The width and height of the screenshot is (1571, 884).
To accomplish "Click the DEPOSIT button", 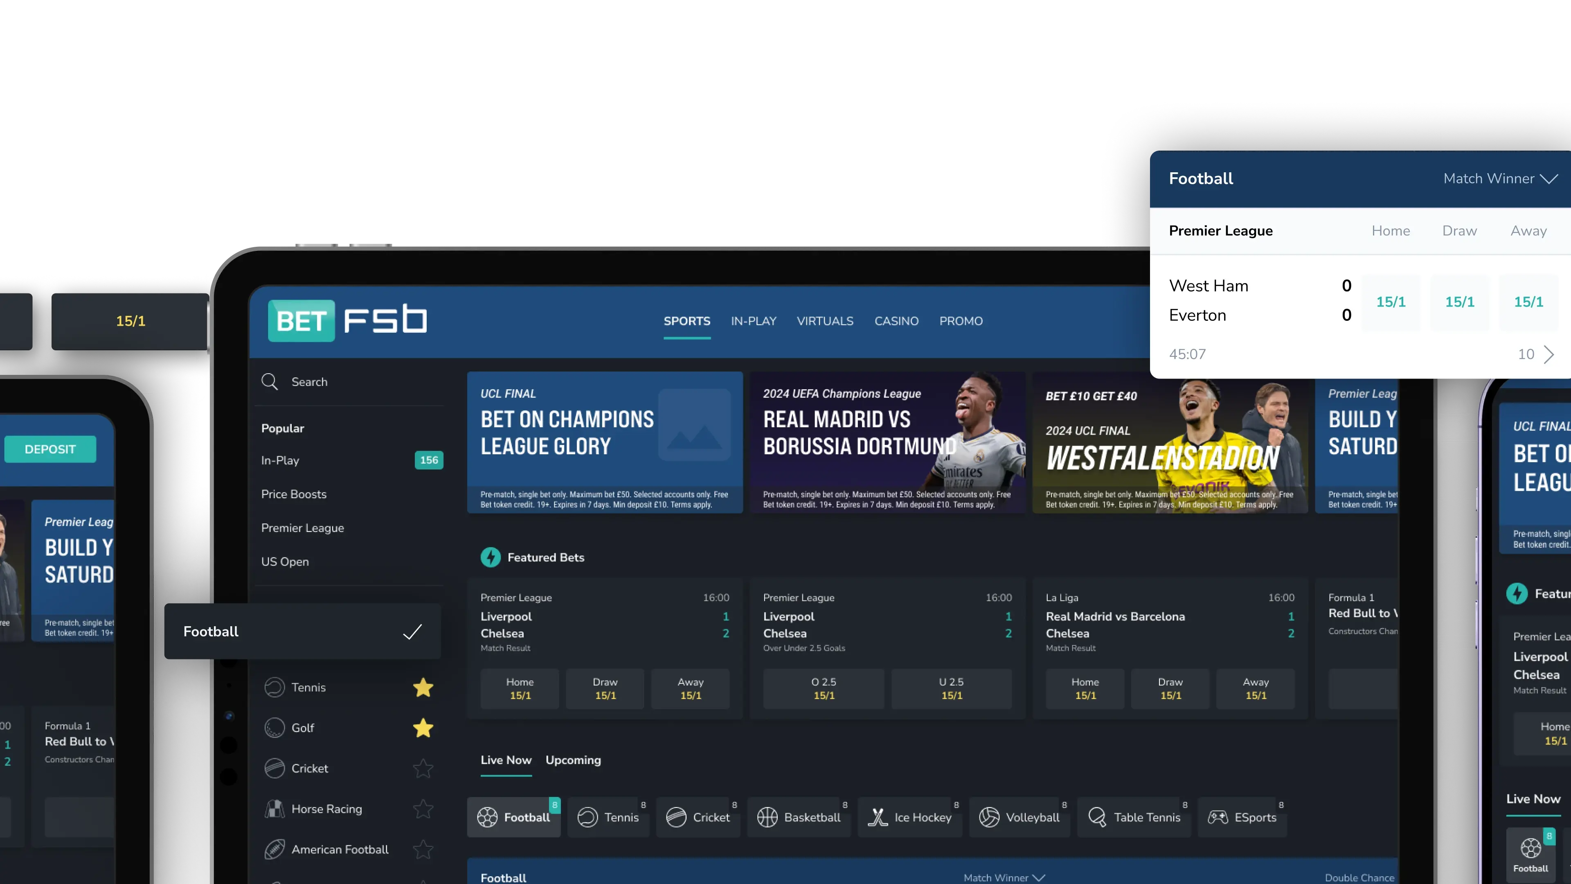I will click(50, 449).
